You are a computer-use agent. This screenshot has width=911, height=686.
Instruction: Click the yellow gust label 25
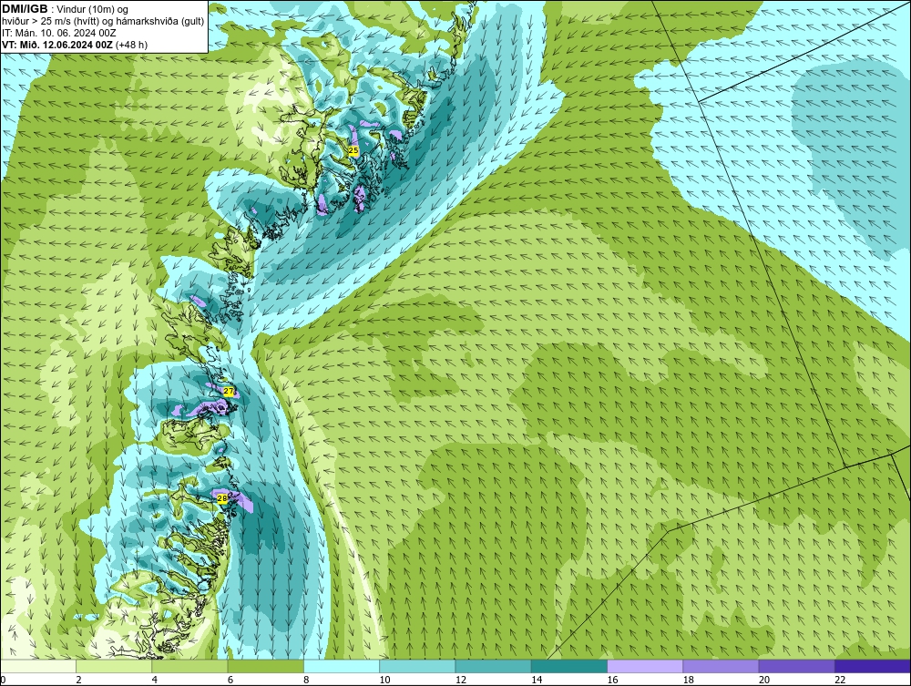pyautogui.click(x=353, y=150)
